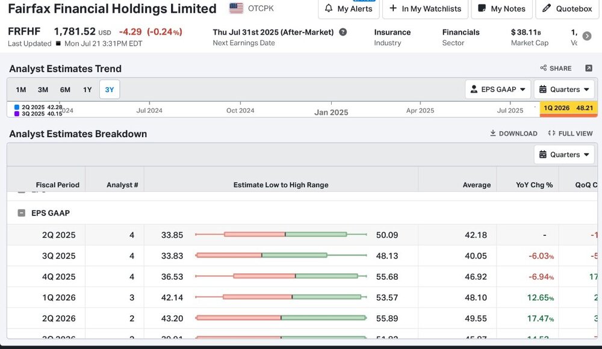602x349 pixels.
Task: Click the 33.85 low estimate value
Action: (172, 235)
